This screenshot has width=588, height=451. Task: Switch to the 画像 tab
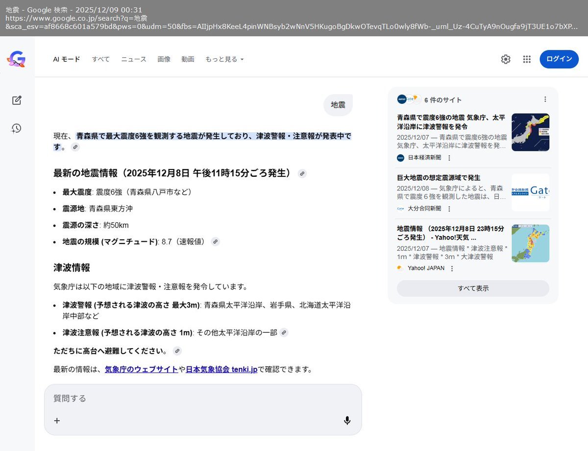pos(164,59)
